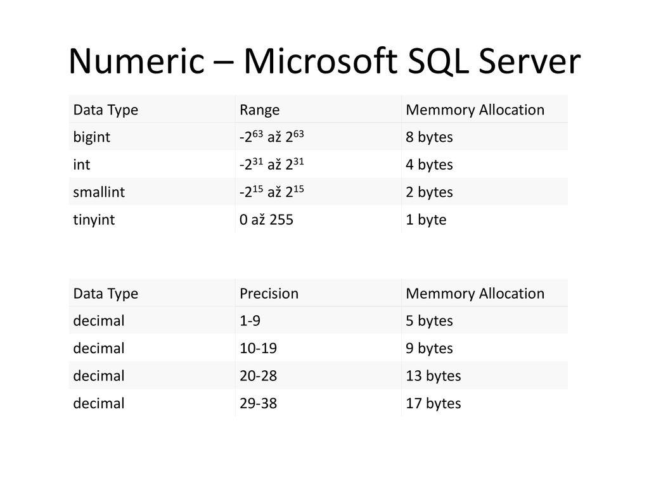Screen dimensions: 649x486
Task: Select the smallint cell
Action: click(99, 192)
